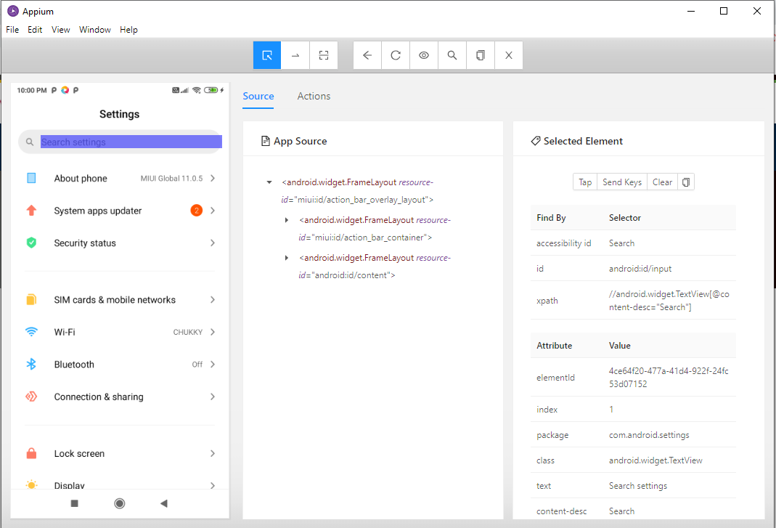Click the Lock screen padlock icon
Viewport: 776px width, 528px height.
pyautogui.click(x=31, y=454)
